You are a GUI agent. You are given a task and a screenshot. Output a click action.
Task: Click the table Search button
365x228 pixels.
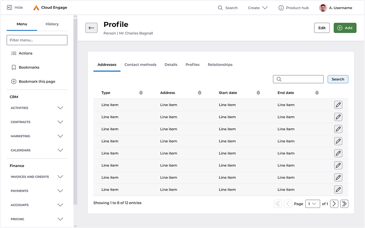pos(338,79)
